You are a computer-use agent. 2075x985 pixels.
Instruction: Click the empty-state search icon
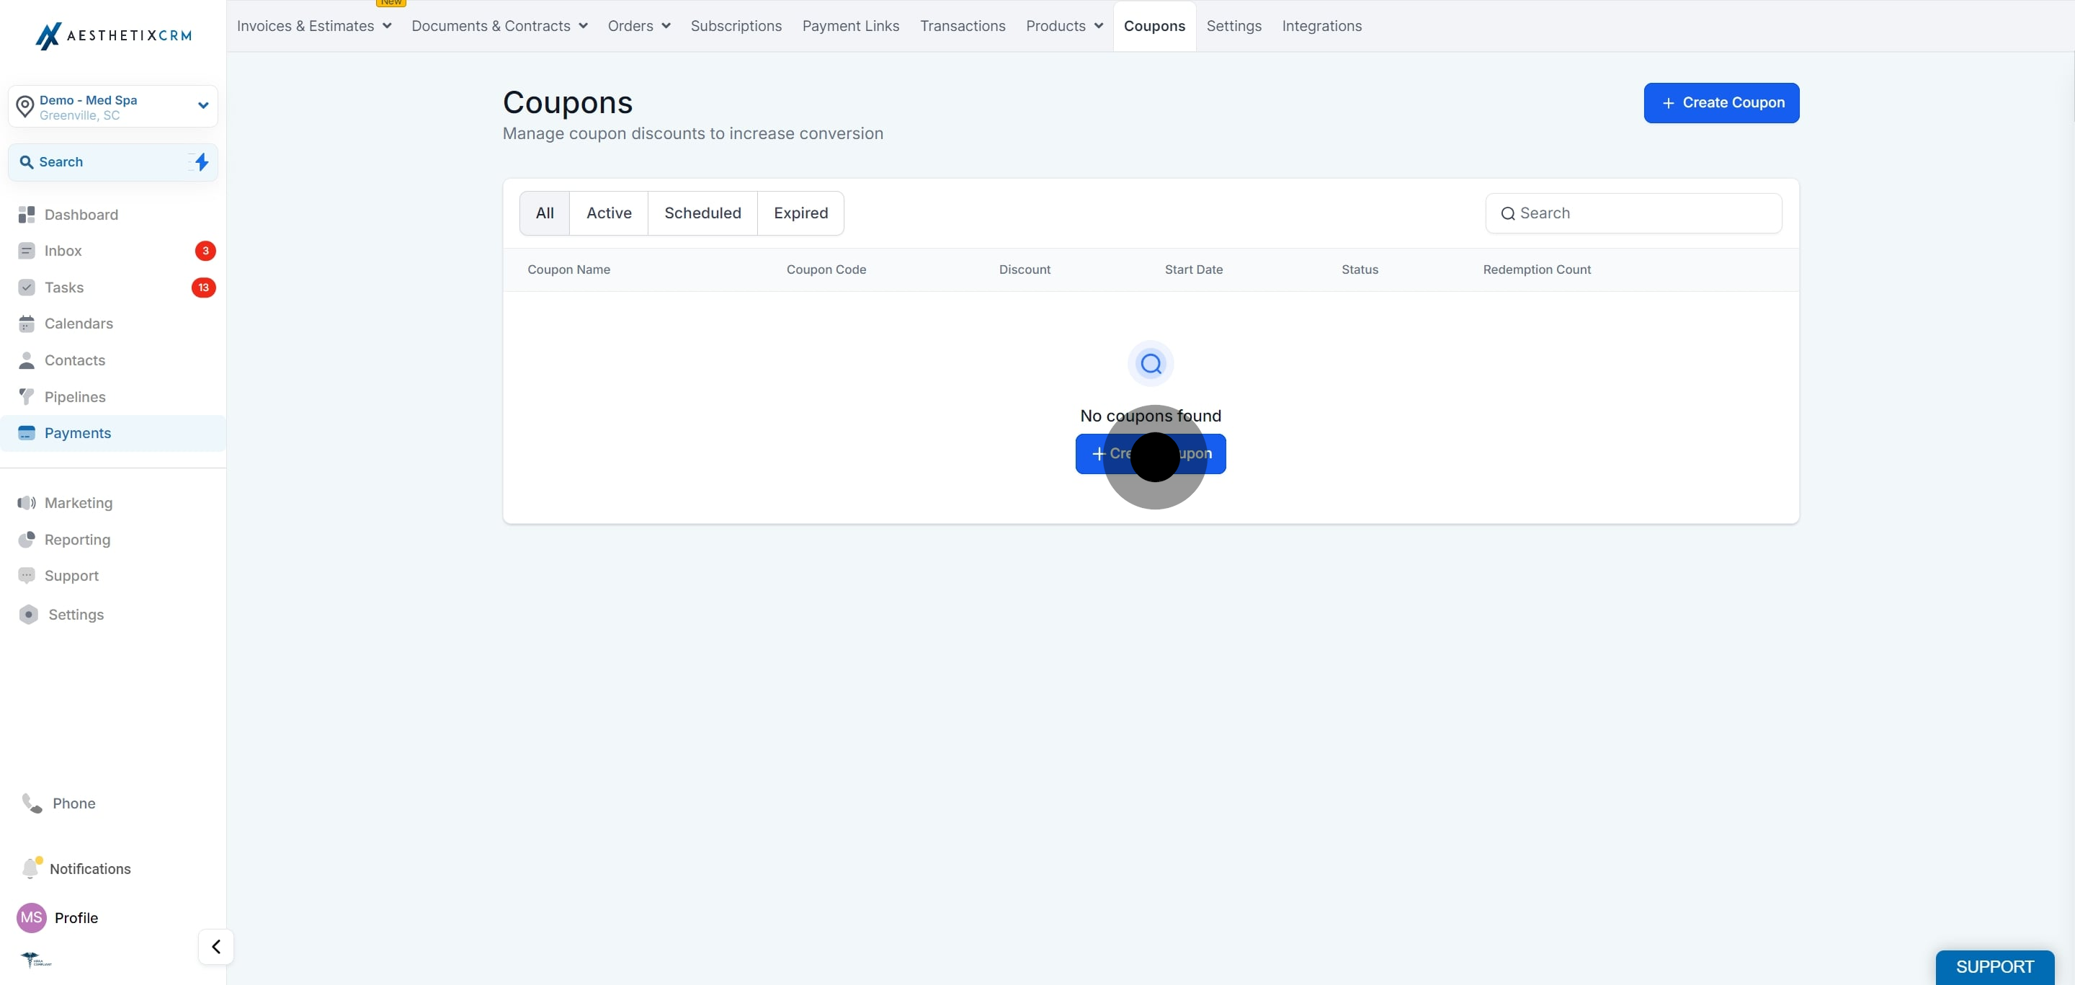pos(1151,364)
